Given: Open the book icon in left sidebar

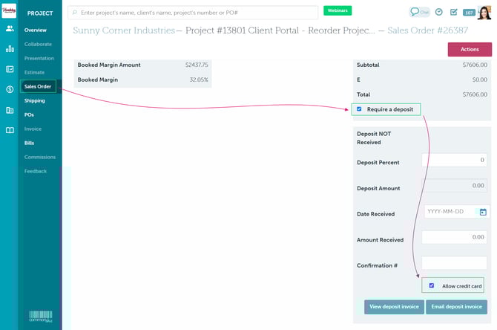Looking at the screenshot, I should pyautogui.click(x=10, y=130).
